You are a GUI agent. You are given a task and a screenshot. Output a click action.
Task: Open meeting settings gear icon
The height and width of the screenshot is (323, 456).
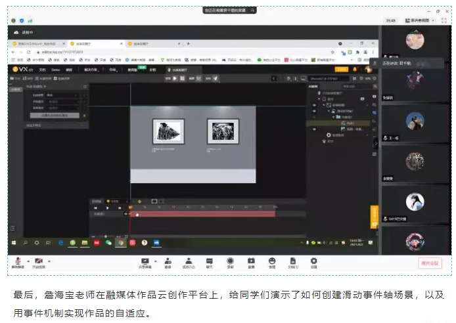pyautogui.click(x=313, y=263)
